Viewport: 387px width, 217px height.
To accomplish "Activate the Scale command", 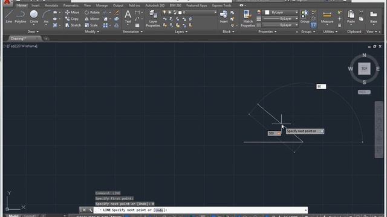I will coord(91,25).
